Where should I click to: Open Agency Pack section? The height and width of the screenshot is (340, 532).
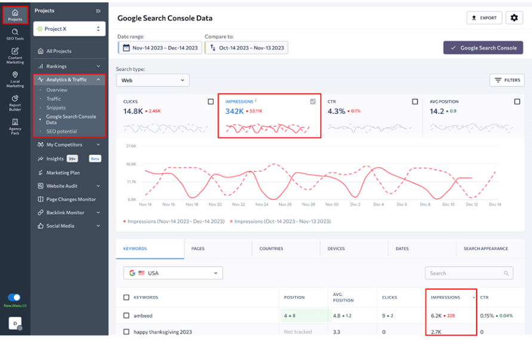click(15, 126)
